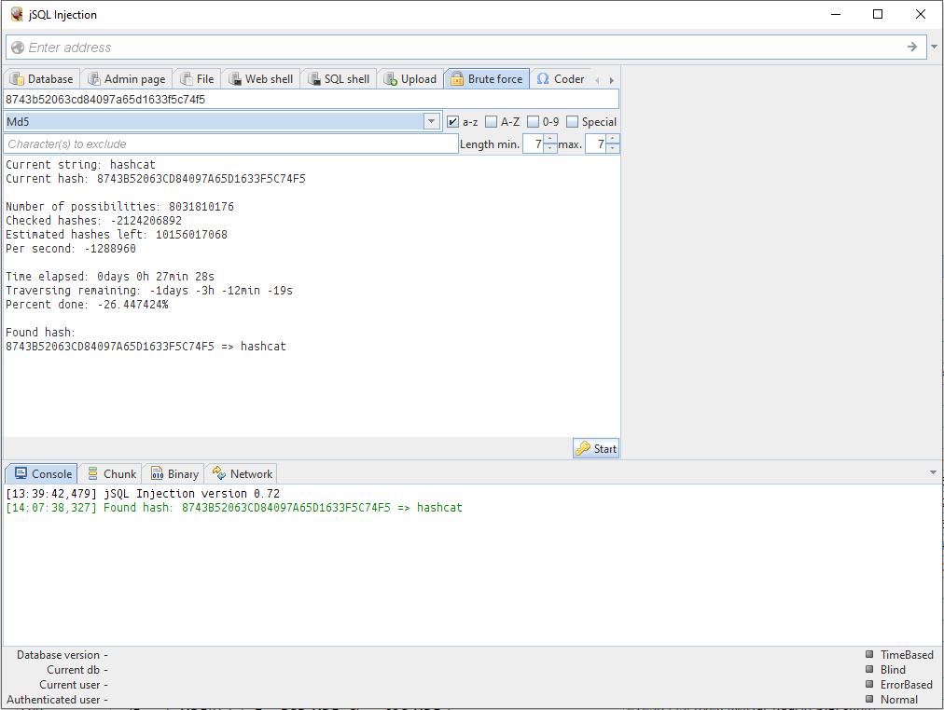The image size is (944, 710).
Task: Enable the 0-9 digits checkbox
Action: tap(533, 122)
